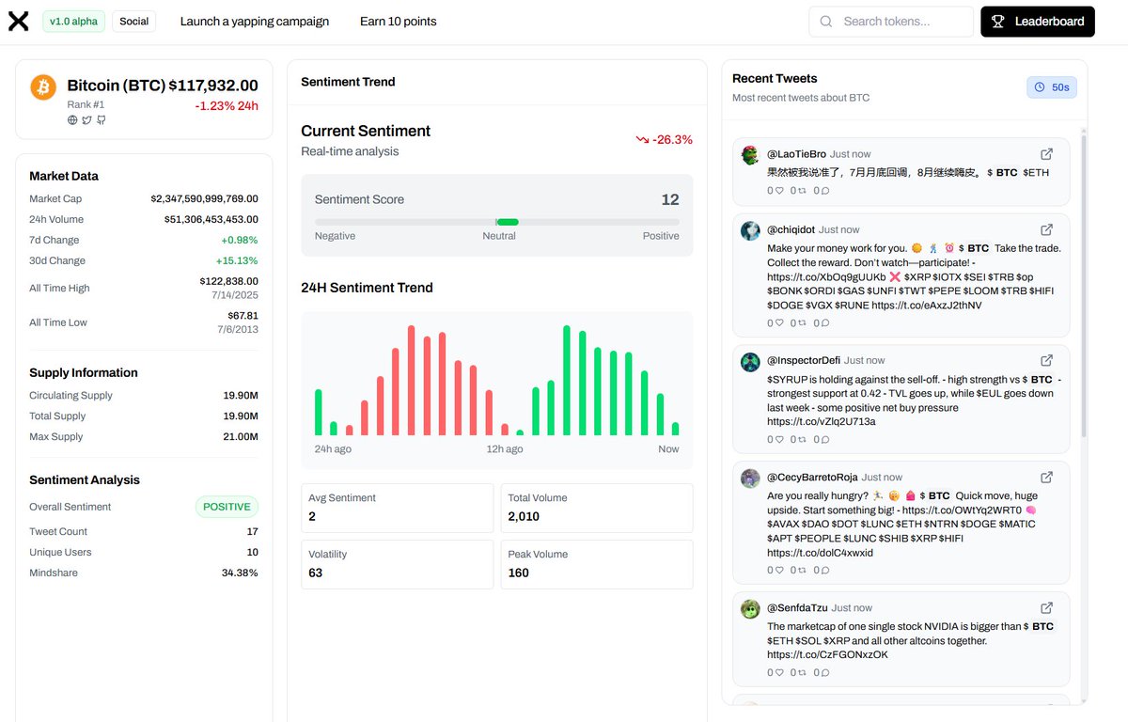The image size is (1128, 722).
Task: Click @SenfdaTzu's avatar
Action: (749, 609)
